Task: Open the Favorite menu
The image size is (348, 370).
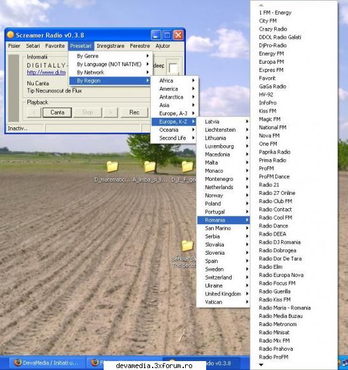Action: pyautogui.click(x=55, y=46)
